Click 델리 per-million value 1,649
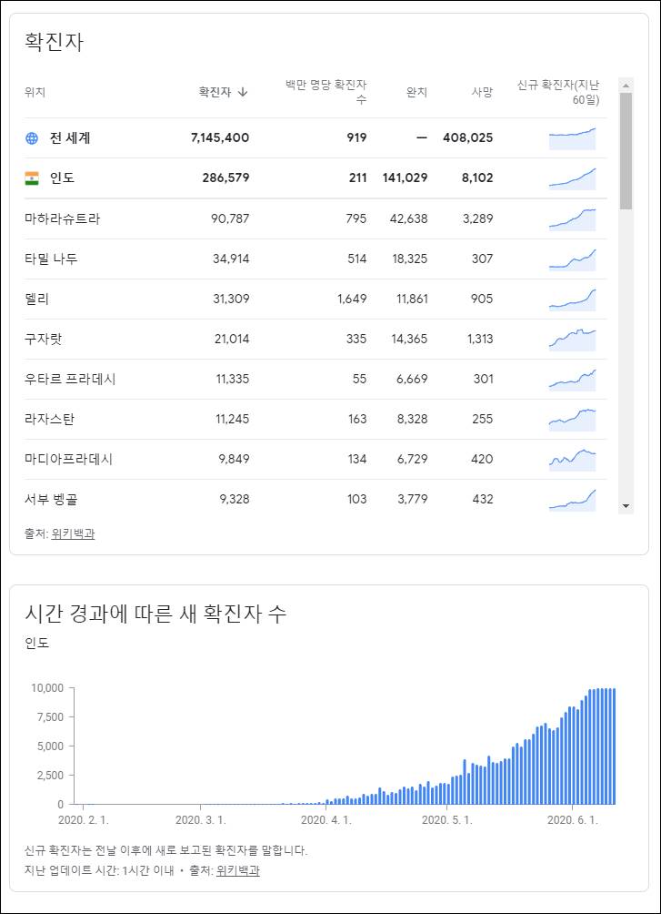This screenshot has height=914, width=661. [x=352, y=299]
